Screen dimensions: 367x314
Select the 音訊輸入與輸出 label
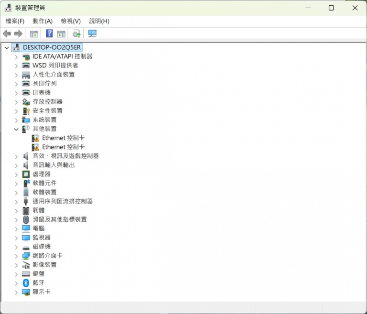click(x=54, y=165)
